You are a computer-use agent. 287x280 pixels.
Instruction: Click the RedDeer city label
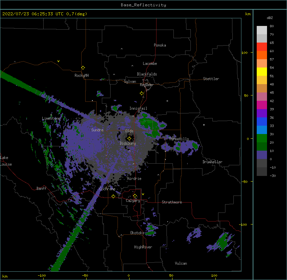[146, 85]
